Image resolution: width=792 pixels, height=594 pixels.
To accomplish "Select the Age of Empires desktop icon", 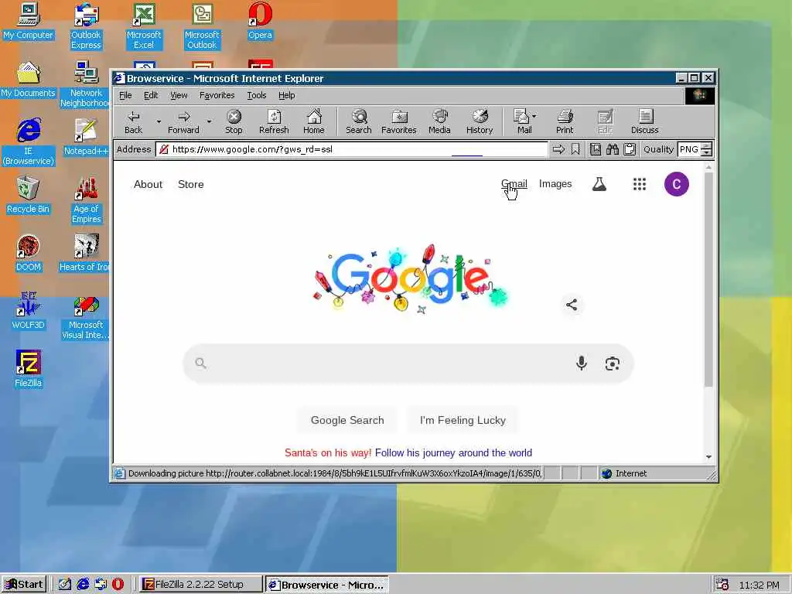I will (x=86, y=200).
